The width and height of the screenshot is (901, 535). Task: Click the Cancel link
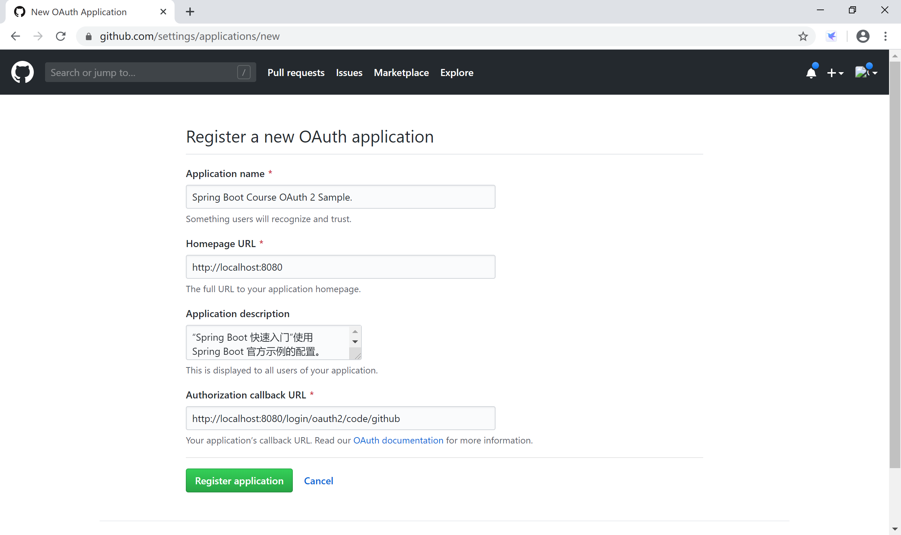click(x=318, y=480)
